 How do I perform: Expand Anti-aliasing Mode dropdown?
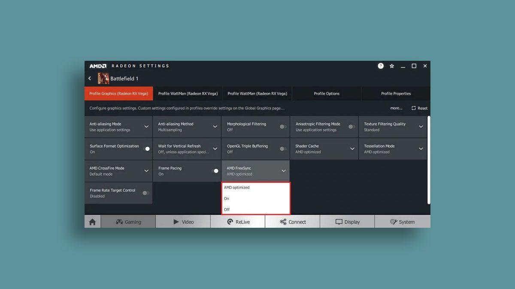point(146,127)
